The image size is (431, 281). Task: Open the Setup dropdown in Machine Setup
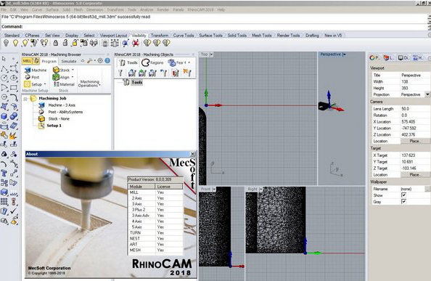(x=45, y=84)
